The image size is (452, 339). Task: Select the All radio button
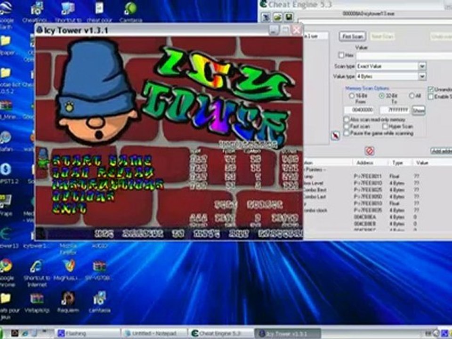click(412, 96)
